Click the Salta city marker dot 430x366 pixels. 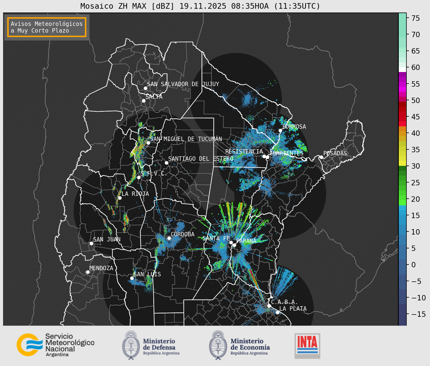tap(144, 101)
